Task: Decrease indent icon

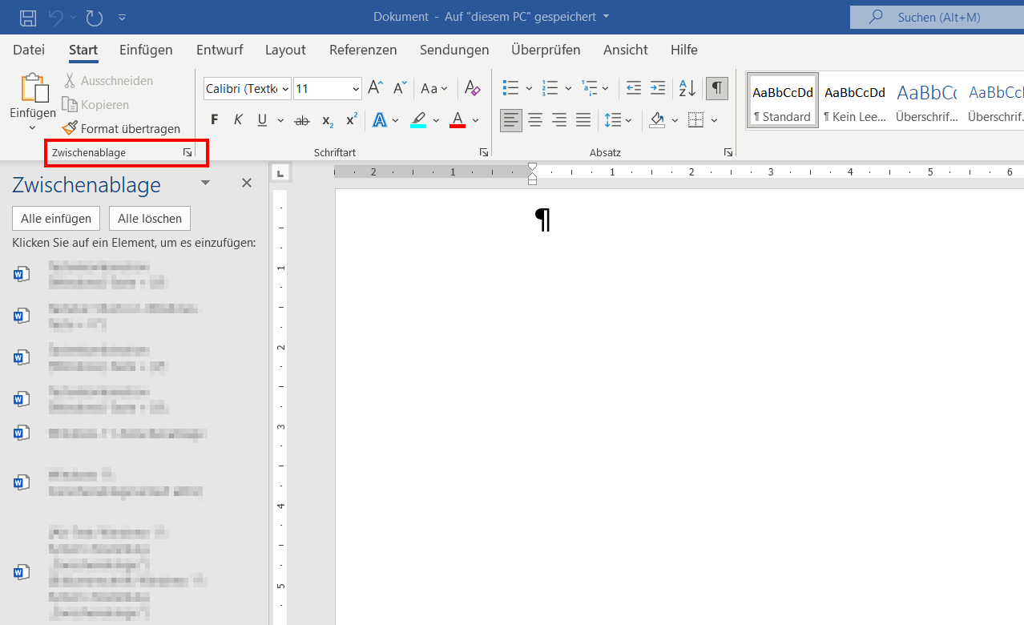Action: tap(634, 88)
